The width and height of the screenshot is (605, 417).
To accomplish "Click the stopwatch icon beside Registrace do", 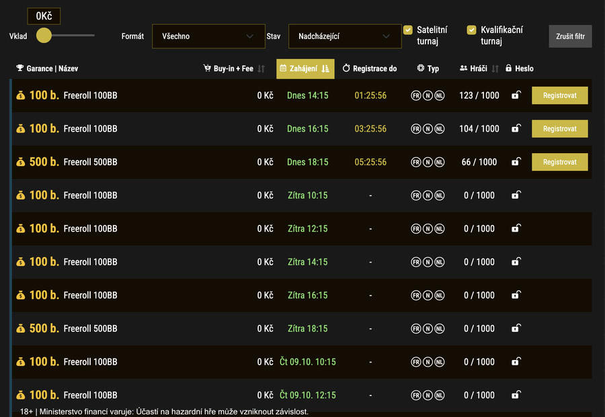I will pos(346,68).
